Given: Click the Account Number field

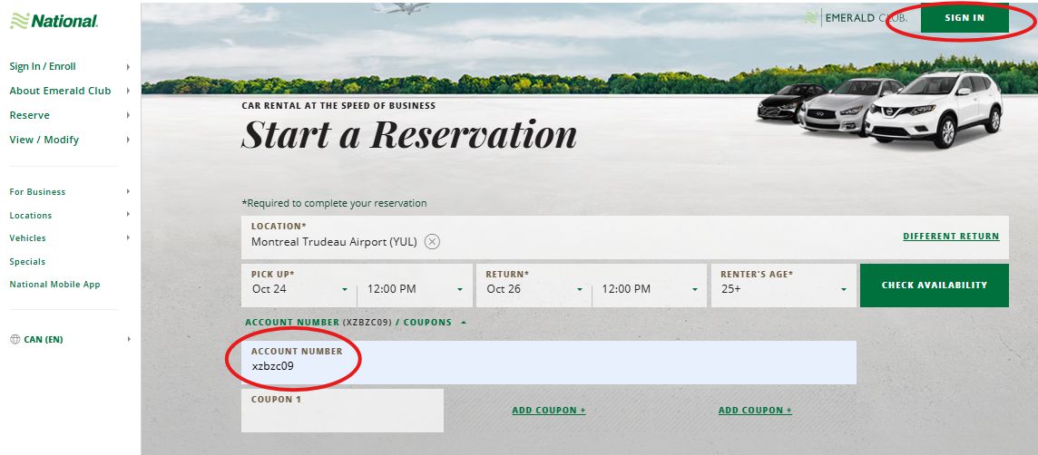Looking at the screenshot, I should point(549,363).
